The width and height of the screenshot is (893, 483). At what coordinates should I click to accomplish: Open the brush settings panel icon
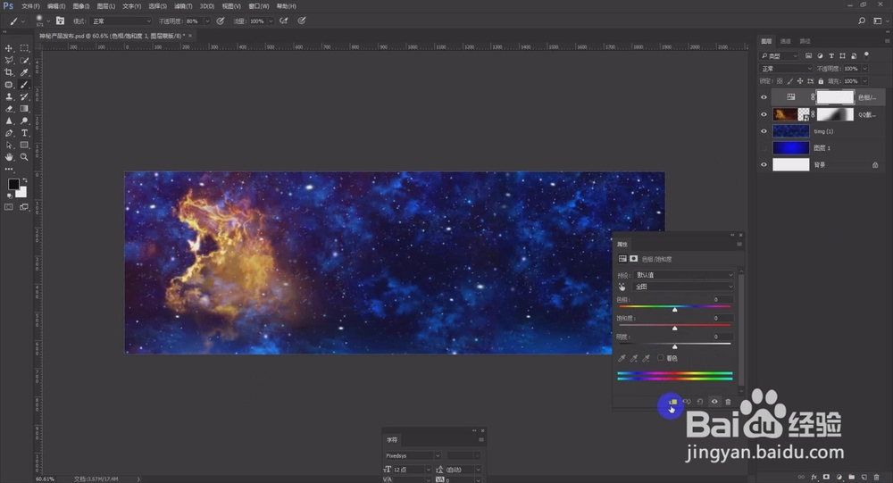click(60, 21)
